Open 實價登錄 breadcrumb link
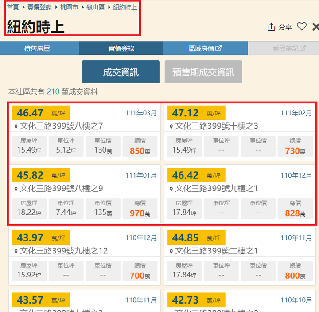The width and height of the screenshot is (319, 312). 39,8
